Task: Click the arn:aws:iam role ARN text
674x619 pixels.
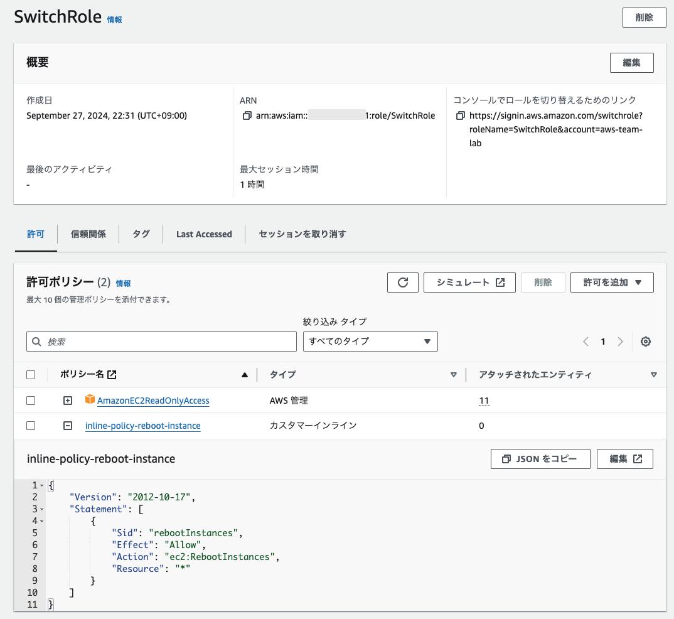Action: [x=346, y=116]
